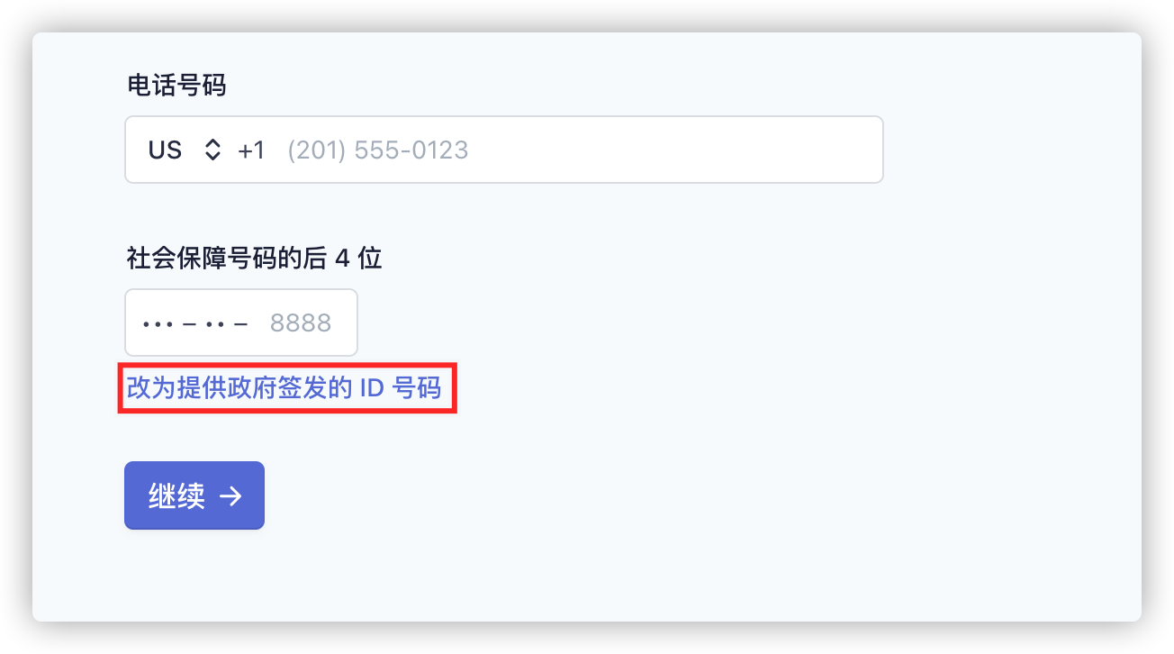Open the US country code selector
The height and width of the screenshot is (654, 1174).
(x=185, y=150)
